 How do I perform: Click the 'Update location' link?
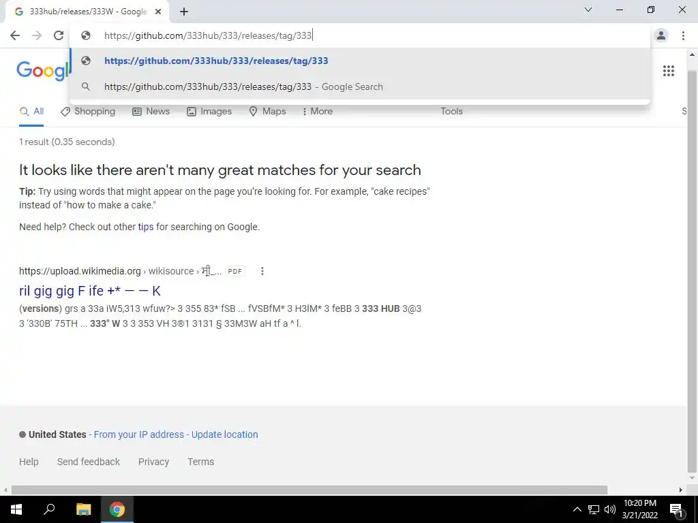tap(225, 434)
